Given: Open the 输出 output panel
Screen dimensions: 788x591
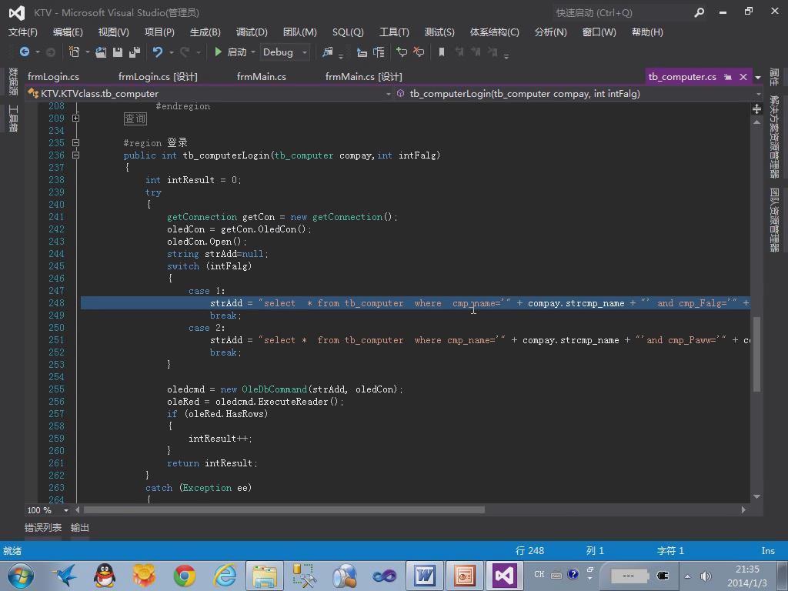Looking at the screenshot, I should [x=80, y=528].
